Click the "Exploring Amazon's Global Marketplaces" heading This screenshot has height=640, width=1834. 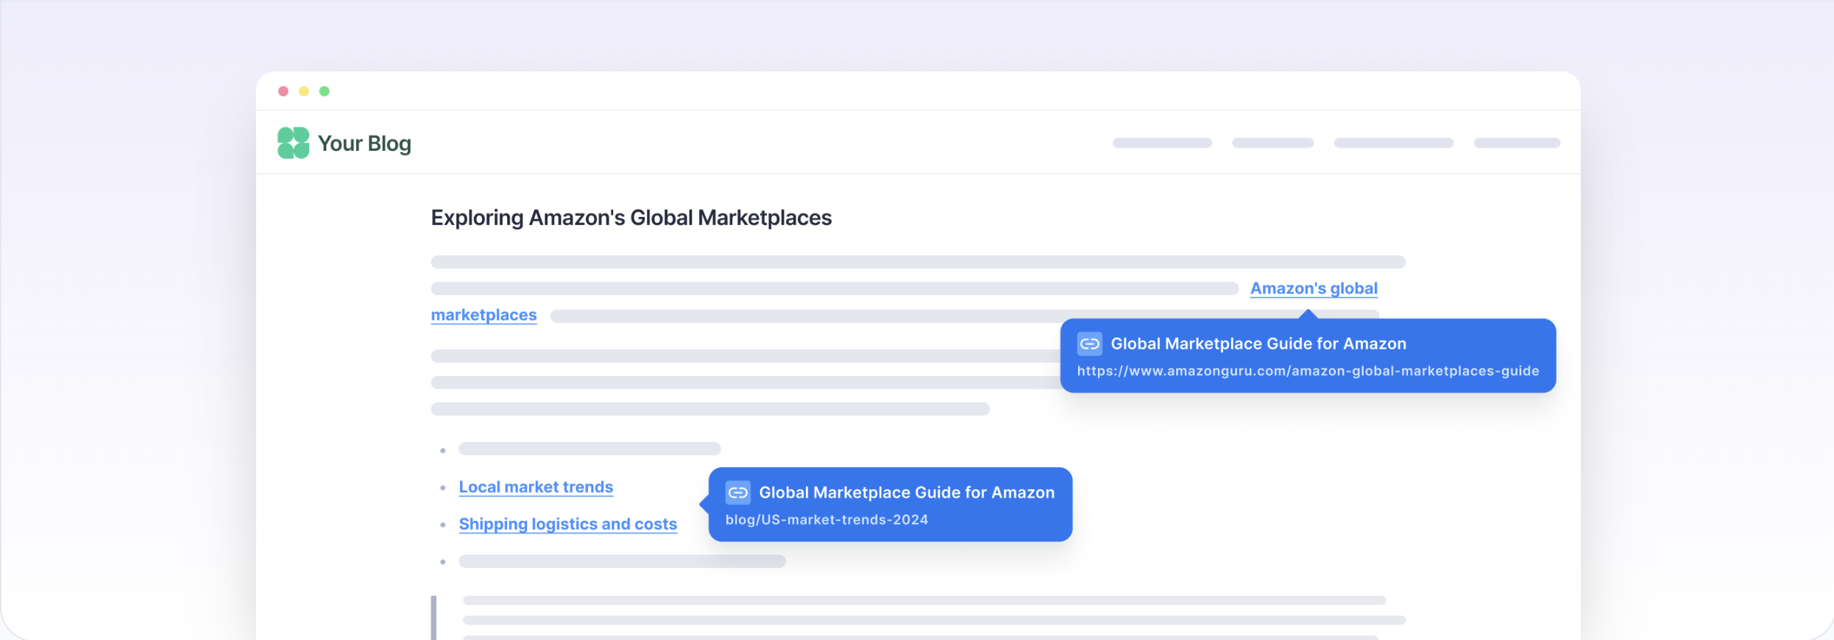point(631,218)
